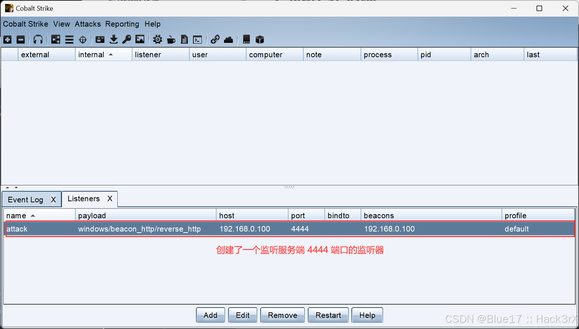Open the View menu
The width and height of the screenshot is (579, 329).
pos(62,24)
